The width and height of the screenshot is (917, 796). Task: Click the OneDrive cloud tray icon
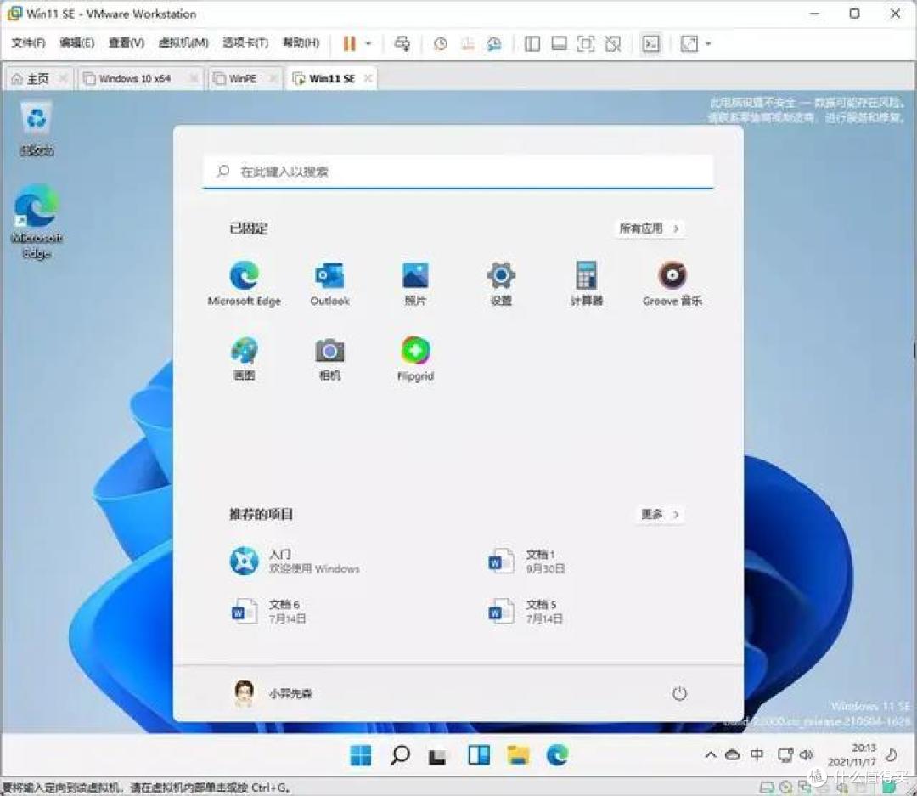(x=732, y=755)
